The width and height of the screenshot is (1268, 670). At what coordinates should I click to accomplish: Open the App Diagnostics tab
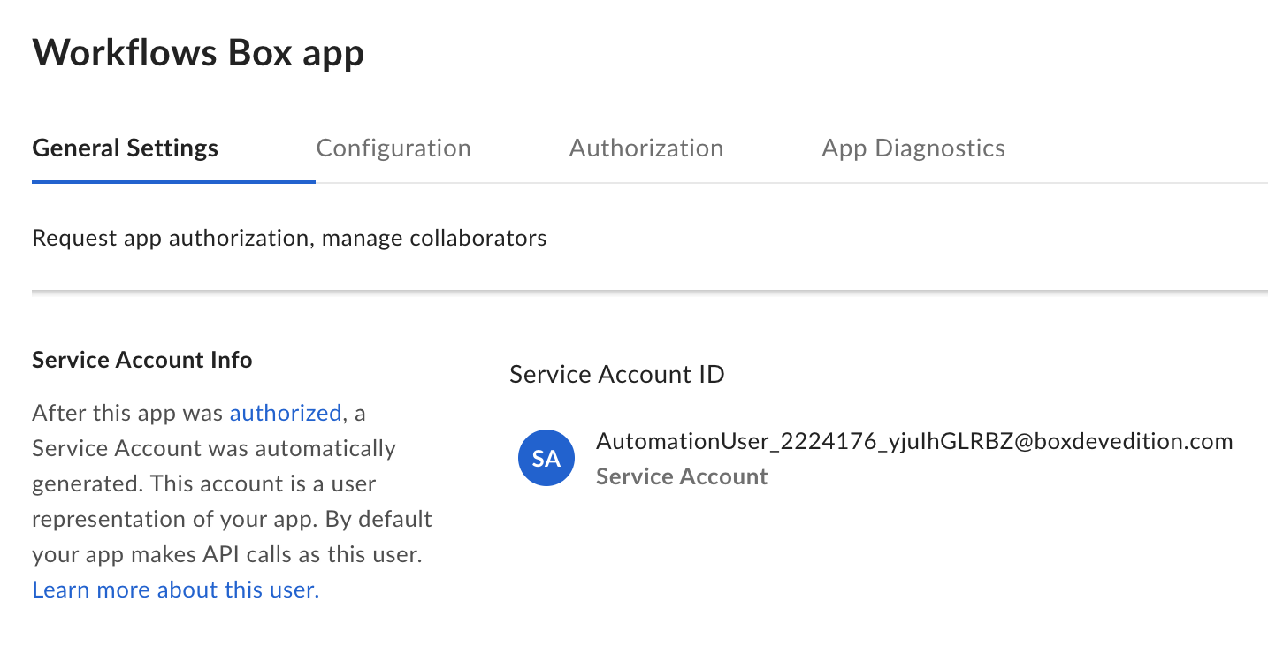coord(913,148)
